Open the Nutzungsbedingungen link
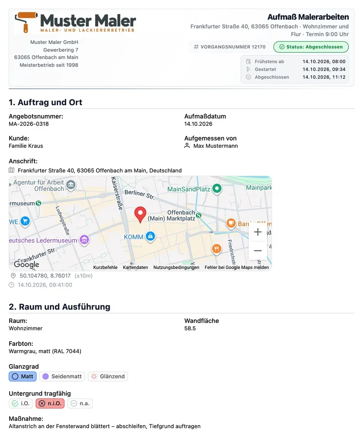This screenshot has height=435, width=363. click(176, 268)
